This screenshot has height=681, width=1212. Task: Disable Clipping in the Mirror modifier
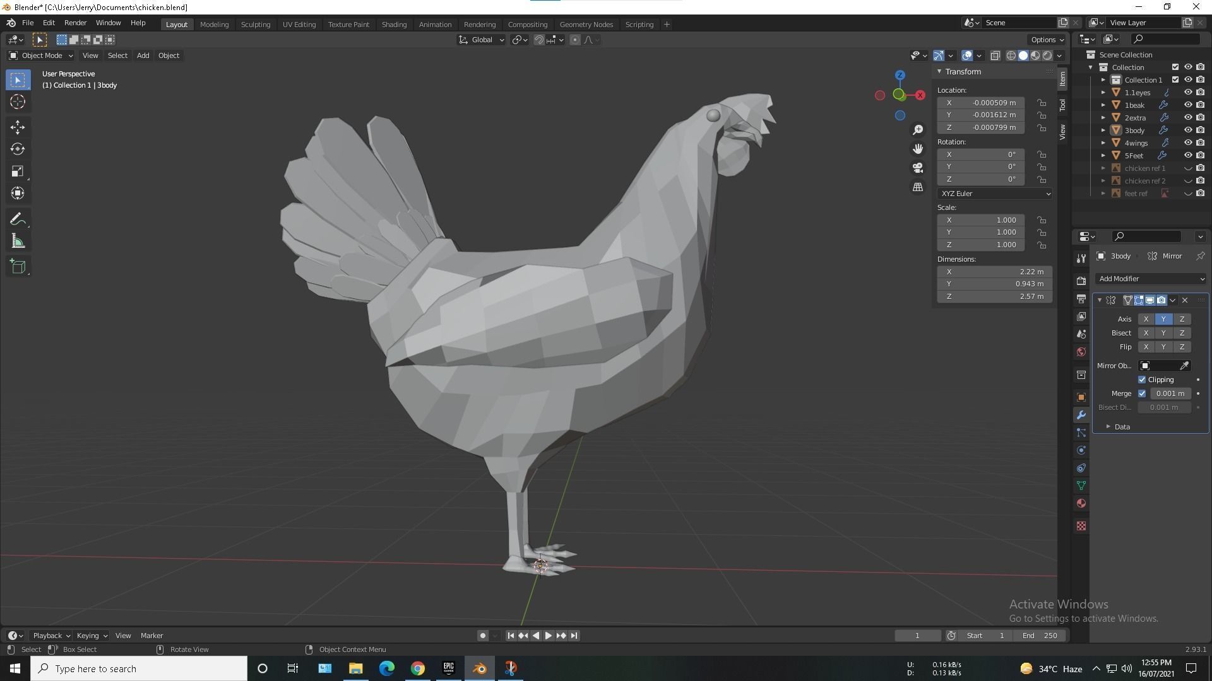(x=1142, y=379)
